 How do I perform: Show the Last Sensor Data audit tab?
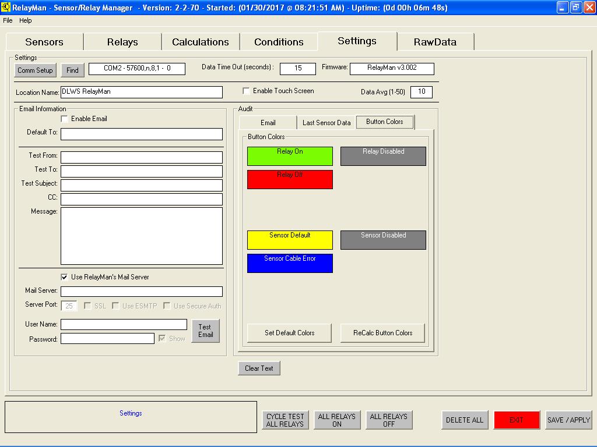326,123
